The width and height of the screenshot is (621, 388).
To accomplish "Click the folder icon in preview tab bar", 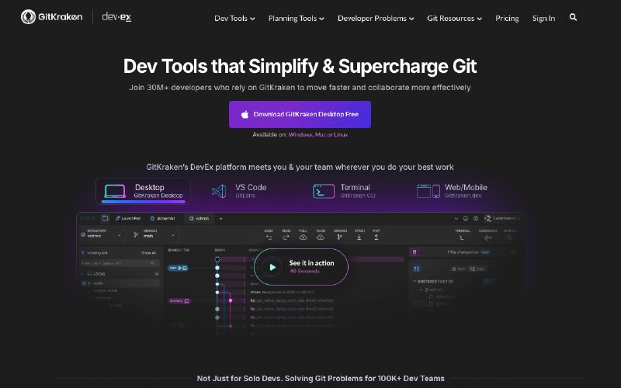I will (105, 218).
